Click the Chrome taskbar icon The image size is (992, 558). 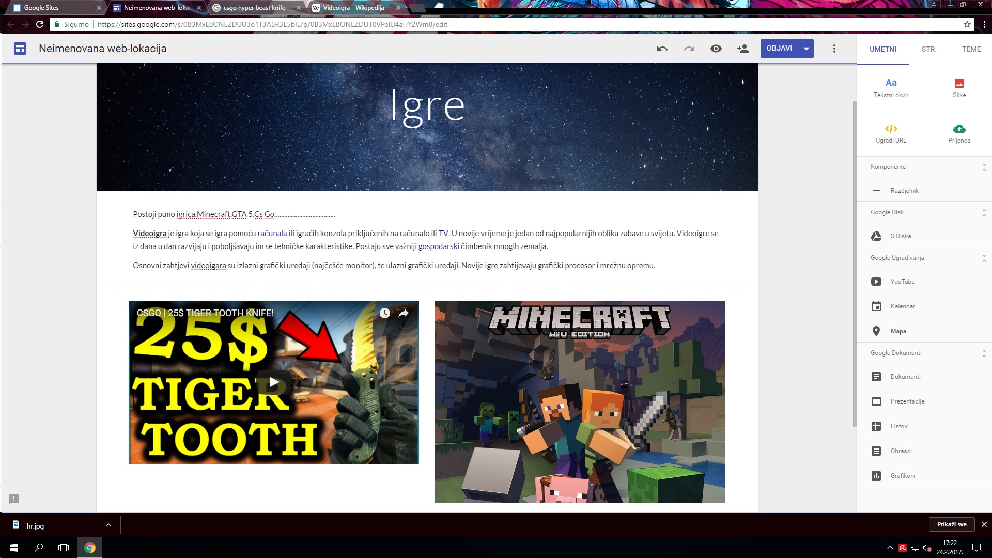coord(90,548)
